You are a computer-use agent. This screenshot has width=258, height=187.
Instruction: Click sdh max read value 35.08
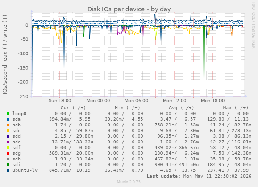(217, 159)
